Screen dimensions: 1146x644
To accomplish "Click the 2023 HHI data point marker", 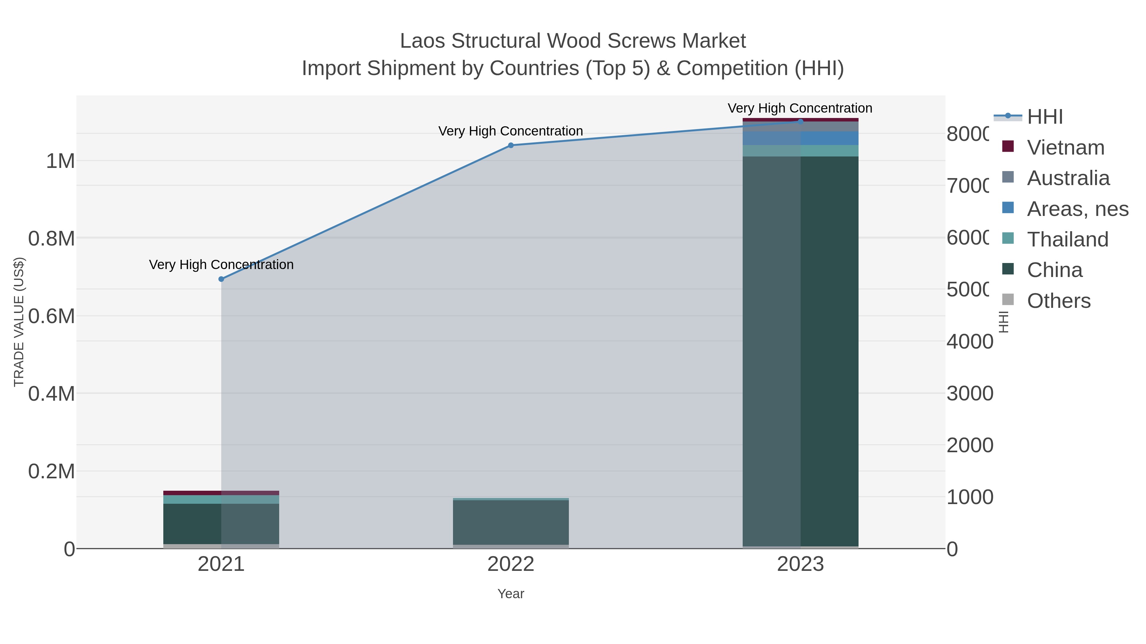I will 800,121.
